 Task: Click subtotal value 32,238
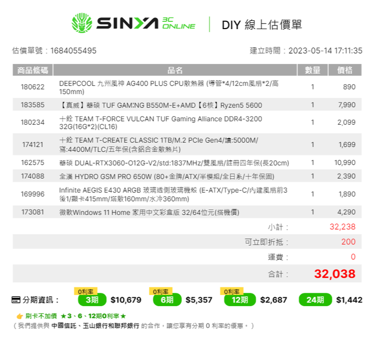point(342,227)
